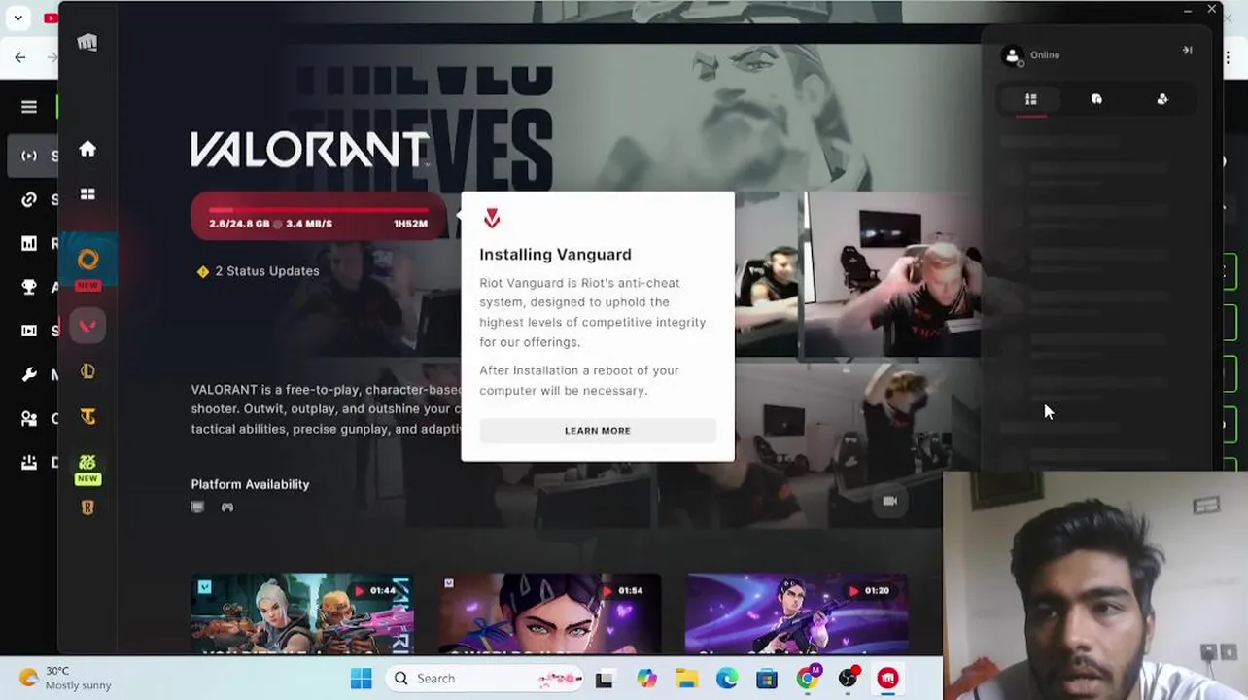This screenshot has width=1248, height=700.
Task: Launch Copilot from the taskbar
Action: coord(646,679)
